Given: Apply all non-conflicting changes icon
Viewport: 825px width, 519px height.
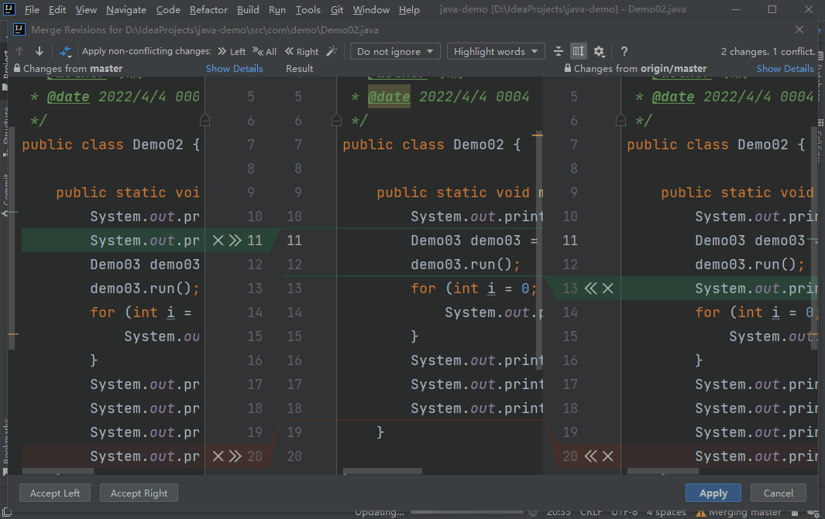Looking at the screenshot, I should [65, 51].
